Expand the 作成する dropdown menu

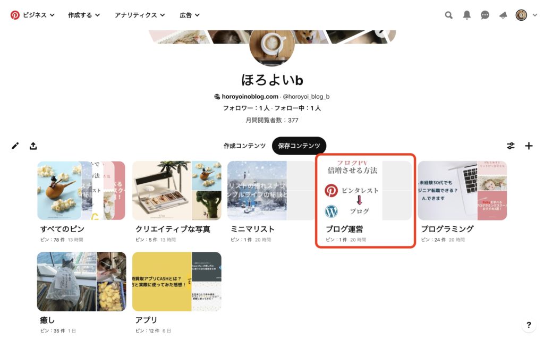click(x=84, y=15)
